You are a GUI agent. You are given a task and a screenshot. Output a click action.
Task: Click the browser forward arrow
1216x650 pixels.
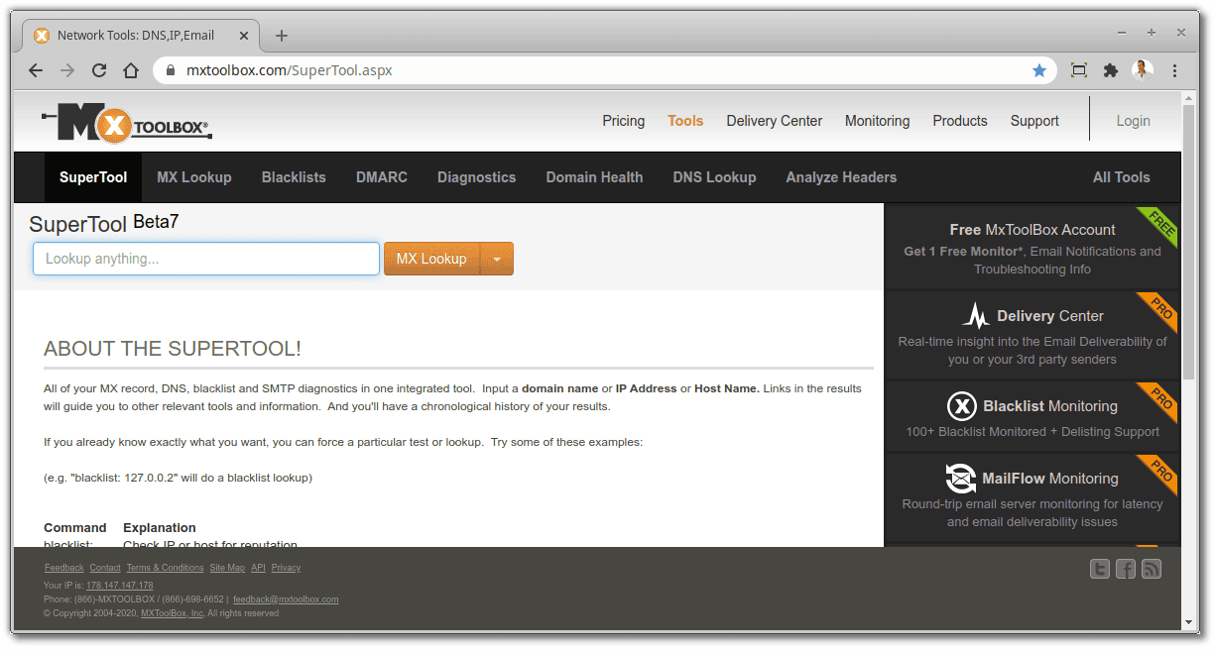(67, 70)
